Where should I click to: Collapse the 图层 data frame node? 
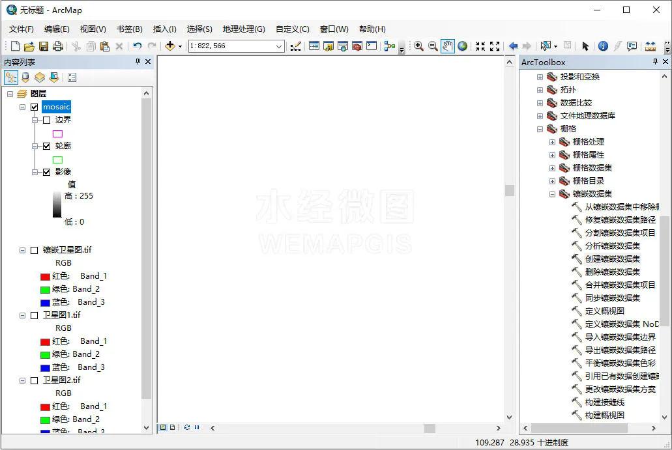[x=10, y=94]
